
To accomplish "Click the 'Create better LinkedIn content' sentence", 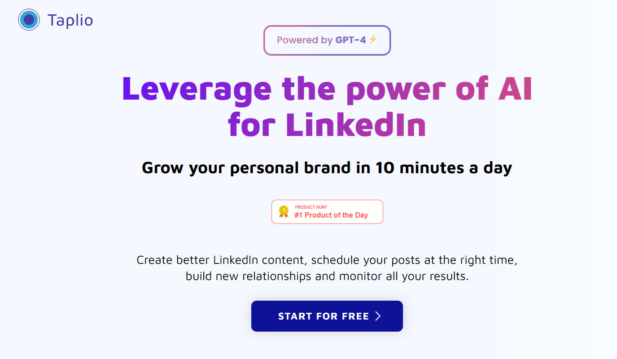I will 327,260.
